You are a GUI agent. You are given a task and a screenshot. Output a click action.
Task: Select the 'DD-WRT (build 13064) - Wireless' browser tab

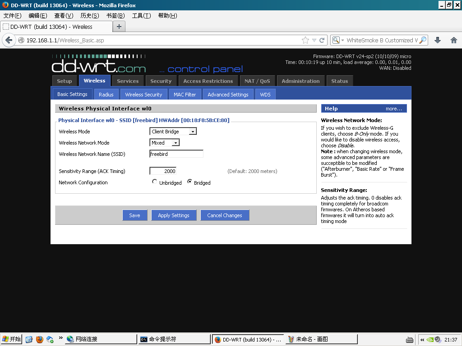[56, 27]
